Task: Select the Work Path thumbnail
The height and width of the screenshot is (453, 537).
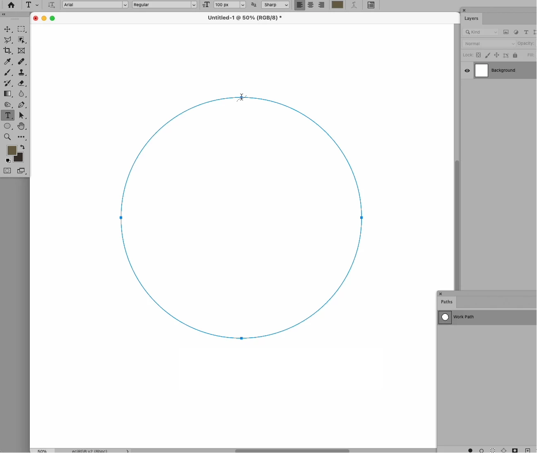Action: (445, 317)
